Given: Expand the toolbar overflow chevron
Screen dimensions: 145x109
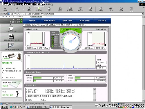Looking at the screenshot, I should 144,8.
